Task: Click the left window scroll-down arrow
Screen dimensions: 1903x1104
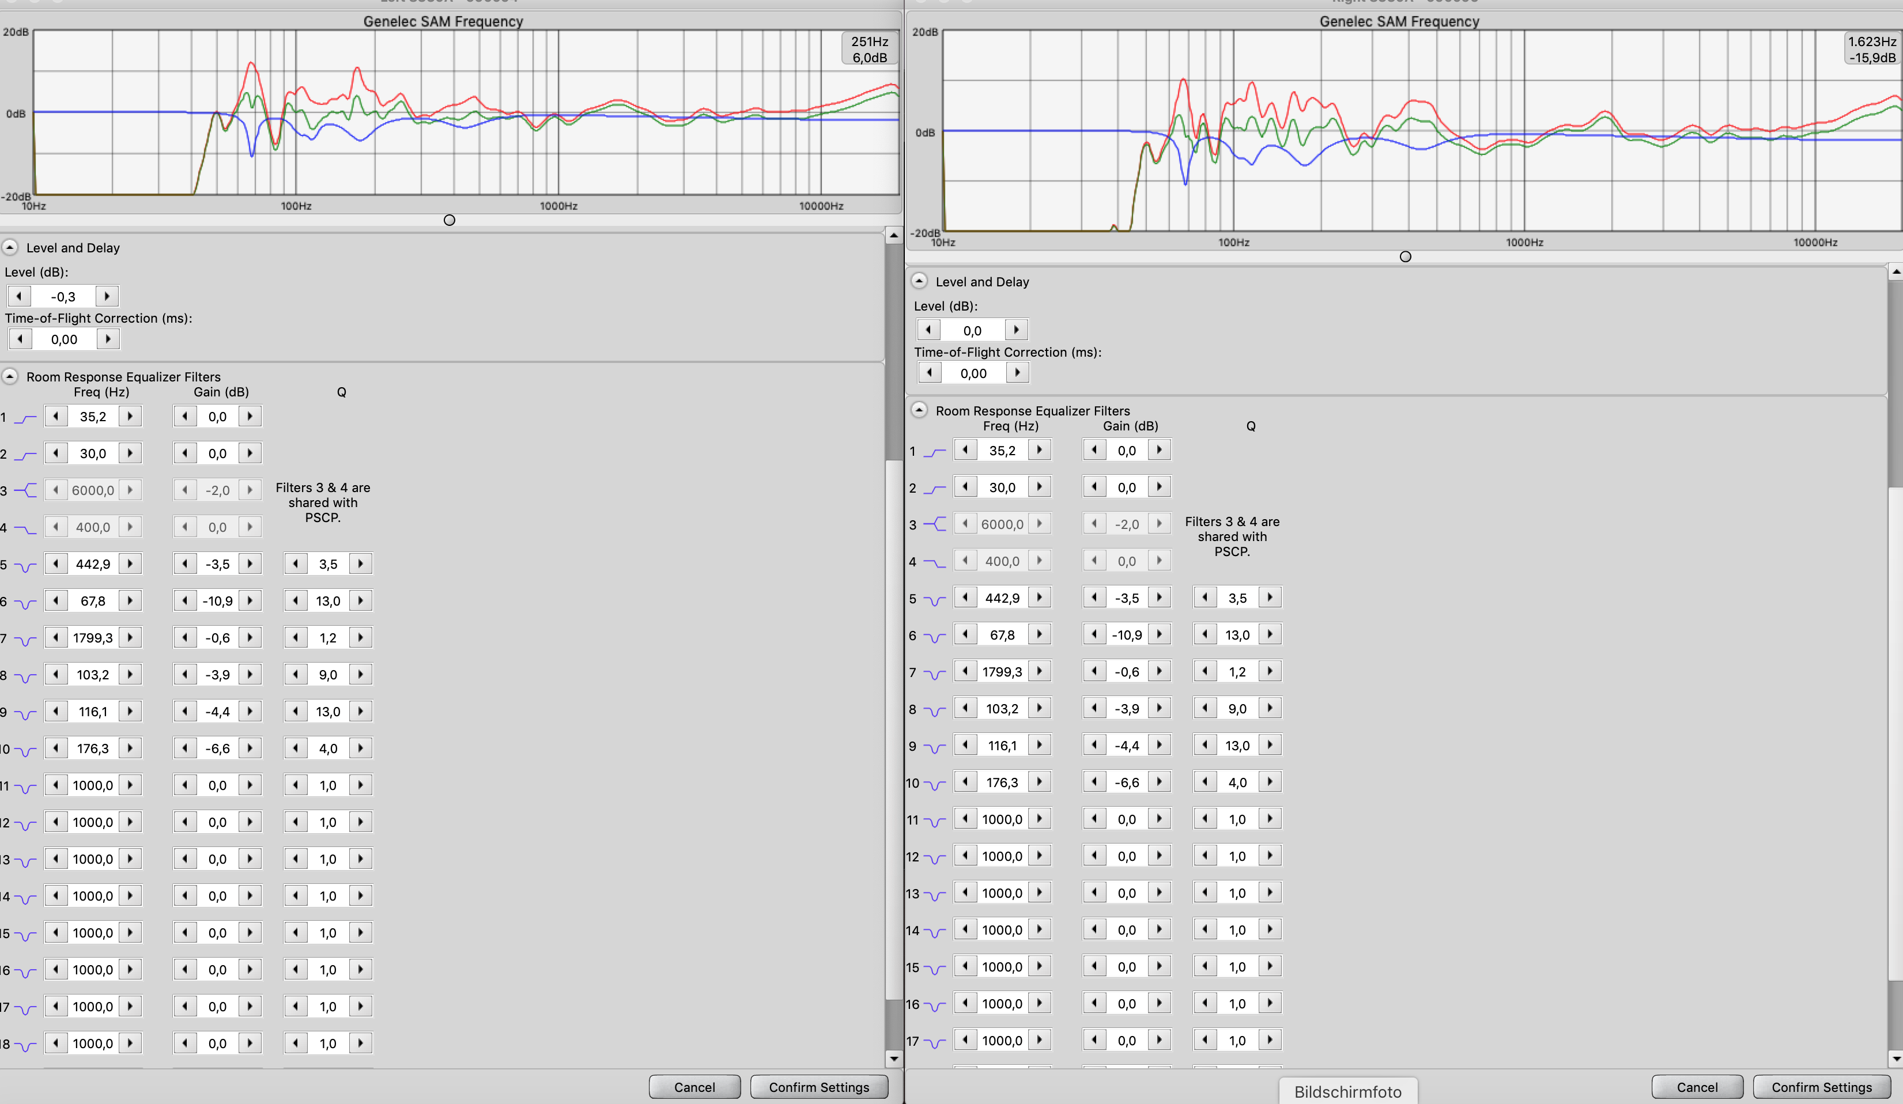Action: click(x=893, y=1058)
